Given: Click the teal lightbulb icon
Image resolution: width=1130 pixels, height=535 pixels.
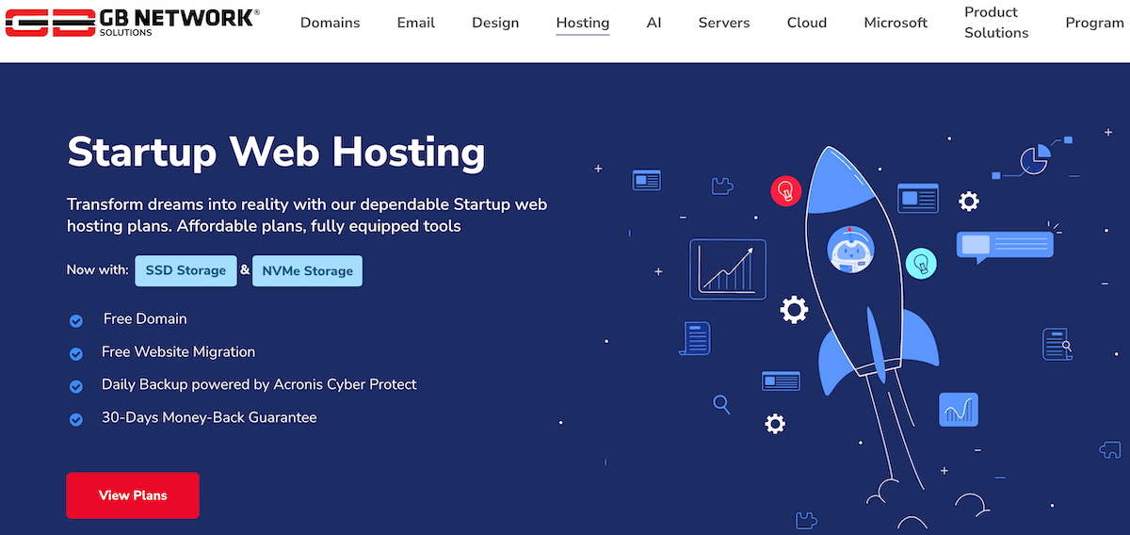Looking at the screenshot, I should point(922,263).
